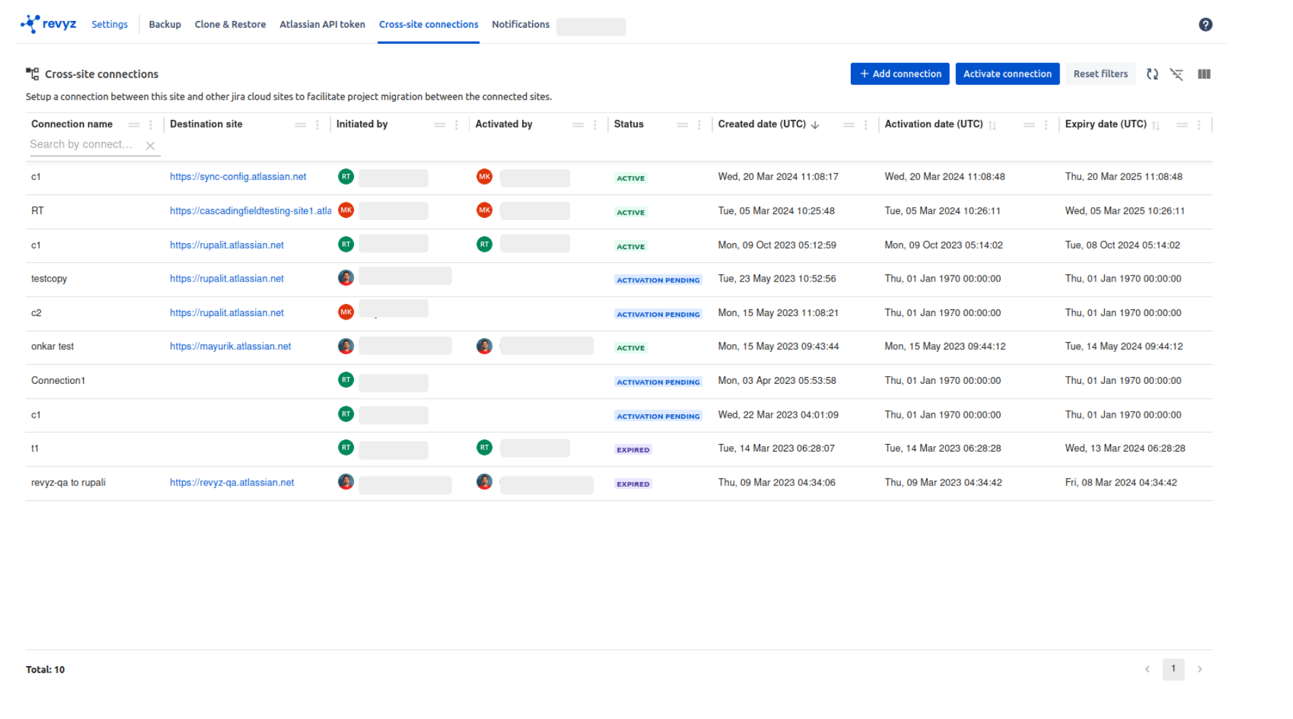Open Destination site column options menu
The height and width of the screenshot is (719, 1293).
point(317,125)
